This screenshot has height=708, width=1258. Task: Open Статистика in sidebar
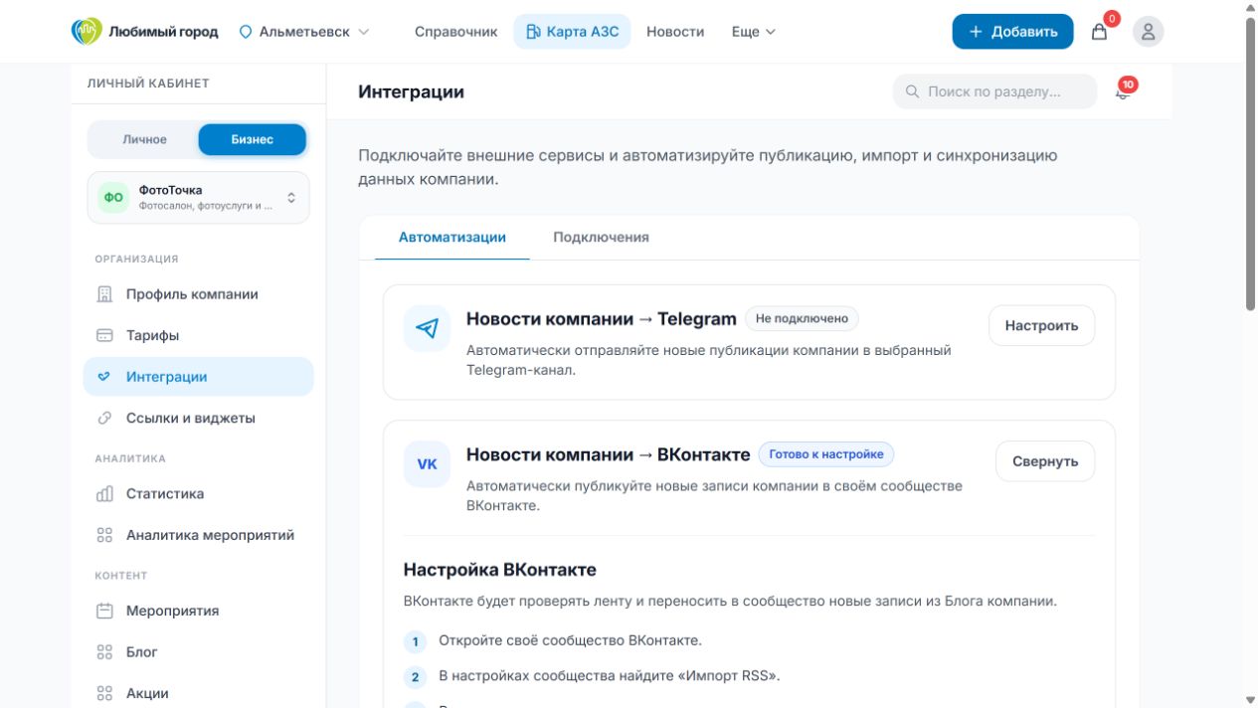click(199, 494)
